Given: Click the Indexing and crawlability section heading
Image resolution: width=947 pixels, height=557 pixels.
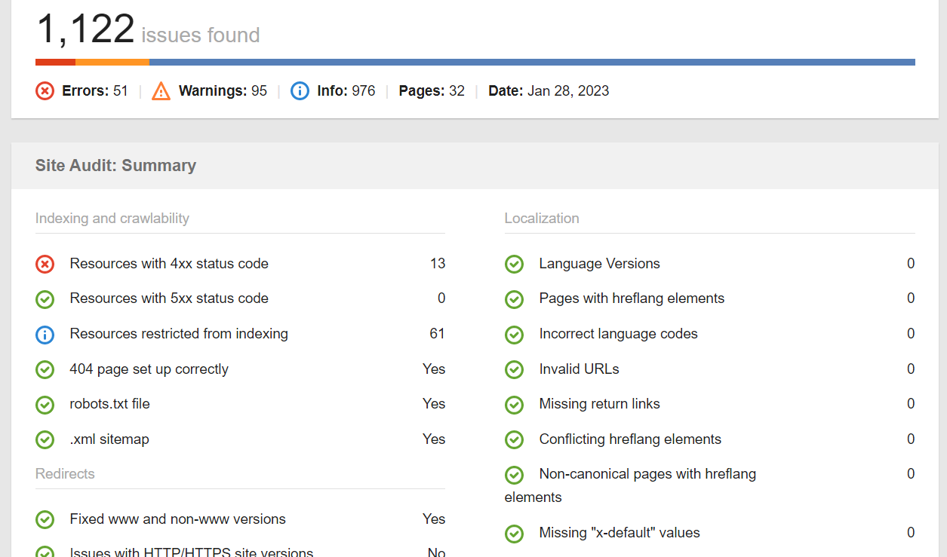Looking at the screenshot, I should tap(112, 219).
